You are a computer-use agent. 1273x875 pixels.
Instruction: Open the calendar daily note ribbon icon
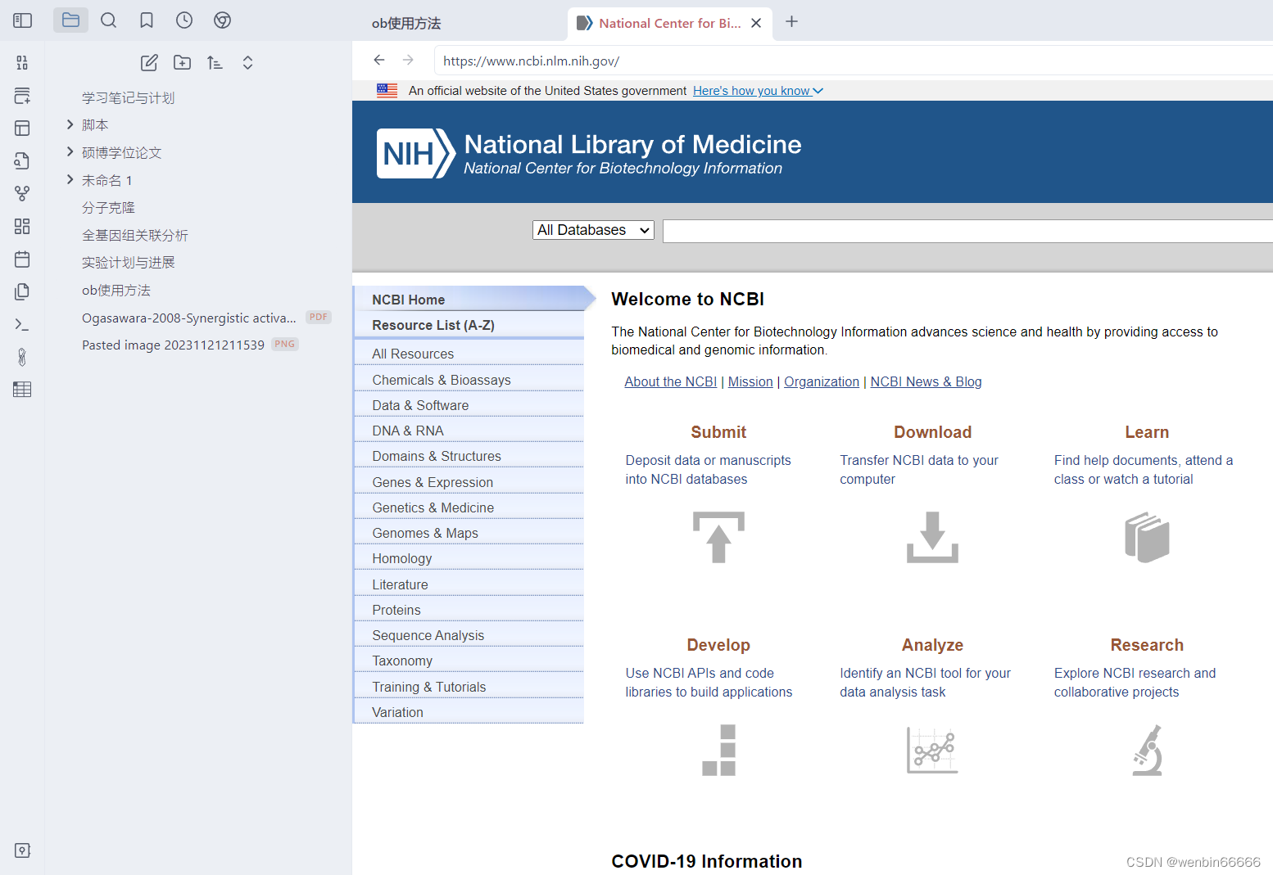pos(22,259)
